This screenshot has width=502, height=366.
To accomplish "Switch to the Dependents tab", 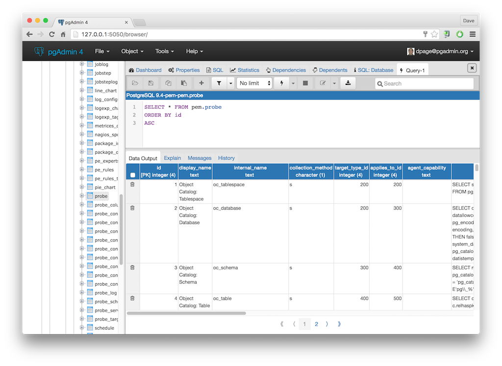I will coord(330,70).
